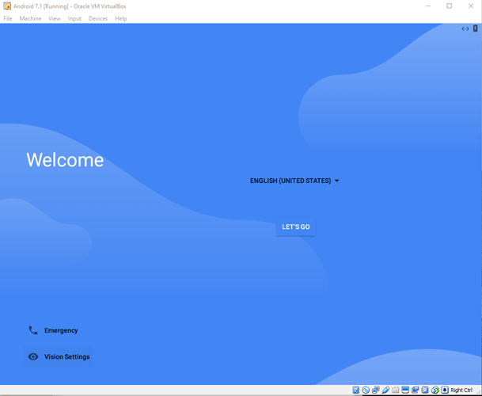The image size is (482, 396).
Task: Tap the Emergency call link
Action: pos(54,330)
